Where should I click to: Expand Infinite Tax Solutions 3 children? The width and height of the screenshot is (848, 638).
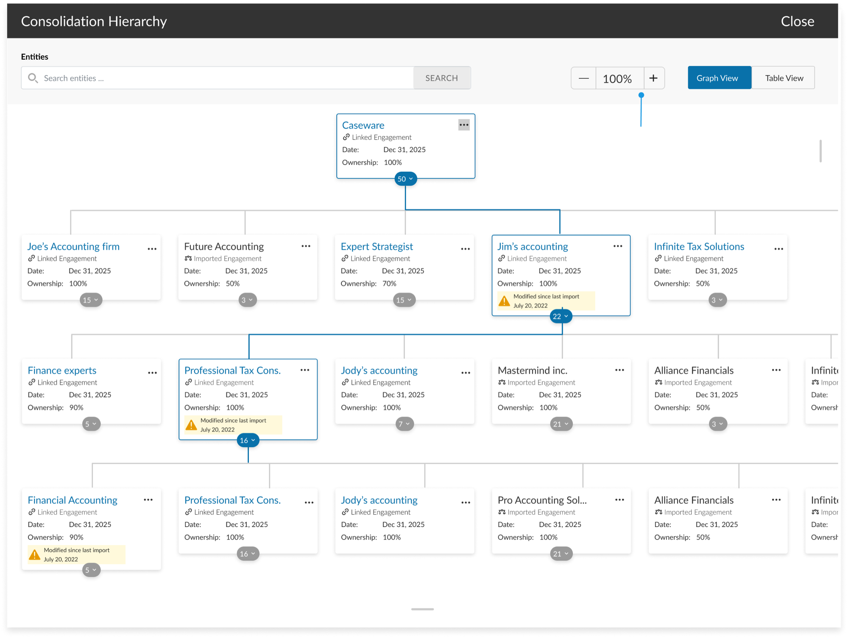pyautogui.click(x=717, y=300)
